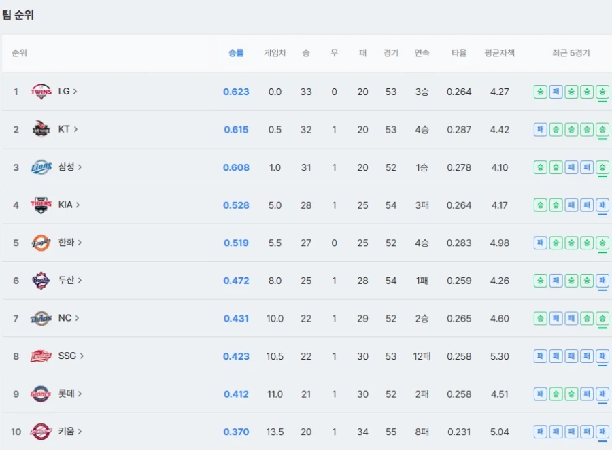Open the 두산 team page link
The width and height of the screenshot is (612, 450).
(x=70, y=280)
